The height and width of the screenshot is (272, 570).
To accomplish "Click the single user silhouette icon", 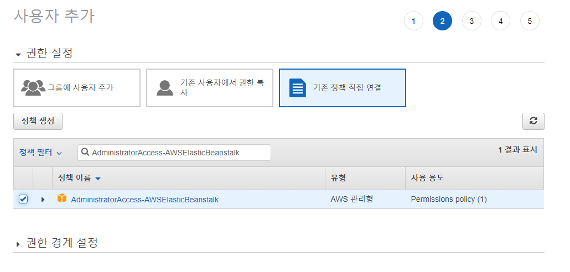I will pyautogui.click(x=165, y=87).
